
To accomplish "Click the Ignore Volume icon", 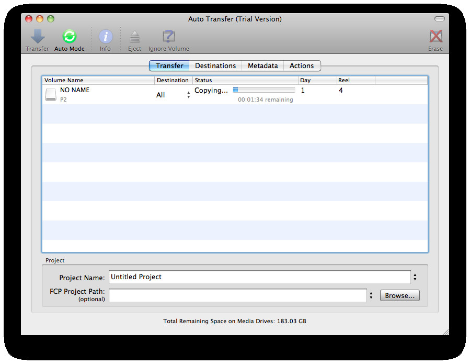I will click(169, 37).
